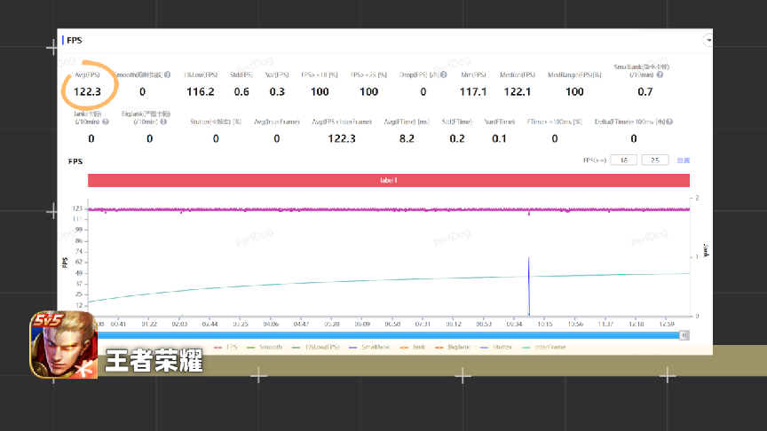Click the FPS threshold field showing 25
The image size is (767, 431).
(x=655, y=161)
